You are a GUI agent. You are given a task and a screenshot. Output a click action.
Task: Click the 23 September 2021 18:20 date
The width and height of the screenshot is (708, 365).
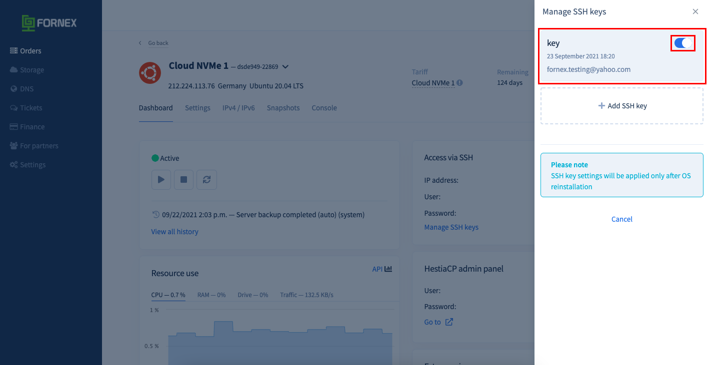[x=581, y=56]
